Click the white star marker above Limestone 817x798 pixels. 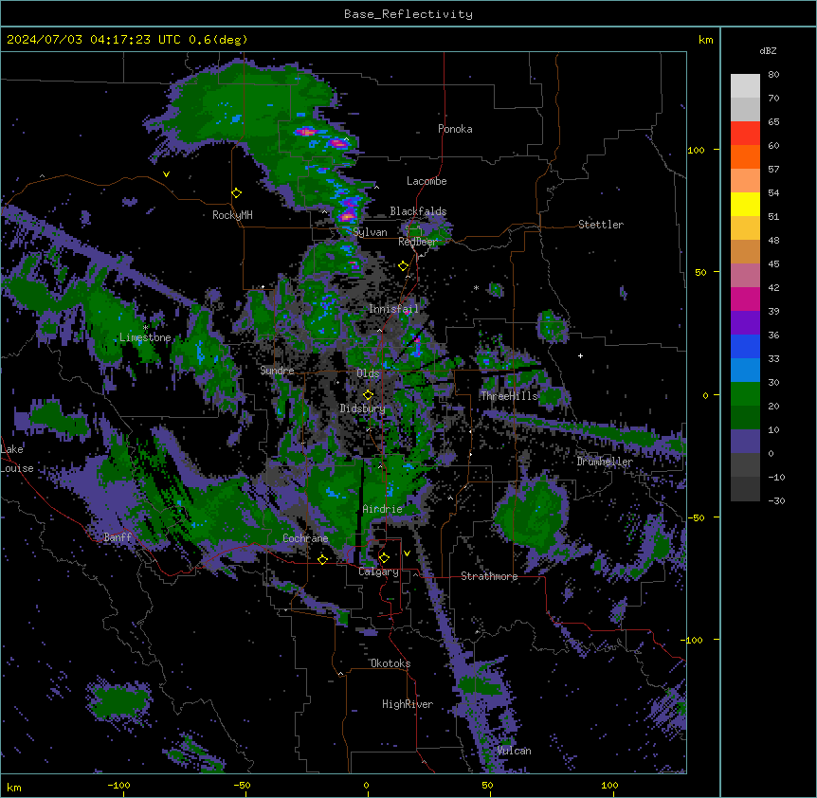(x=145, y=328)
